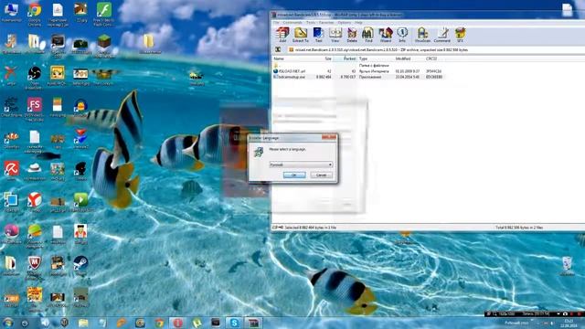The width and height of the screenshot is (585, 329).
Task: Go up one level via address bar arrow
Action: (278, 49)
